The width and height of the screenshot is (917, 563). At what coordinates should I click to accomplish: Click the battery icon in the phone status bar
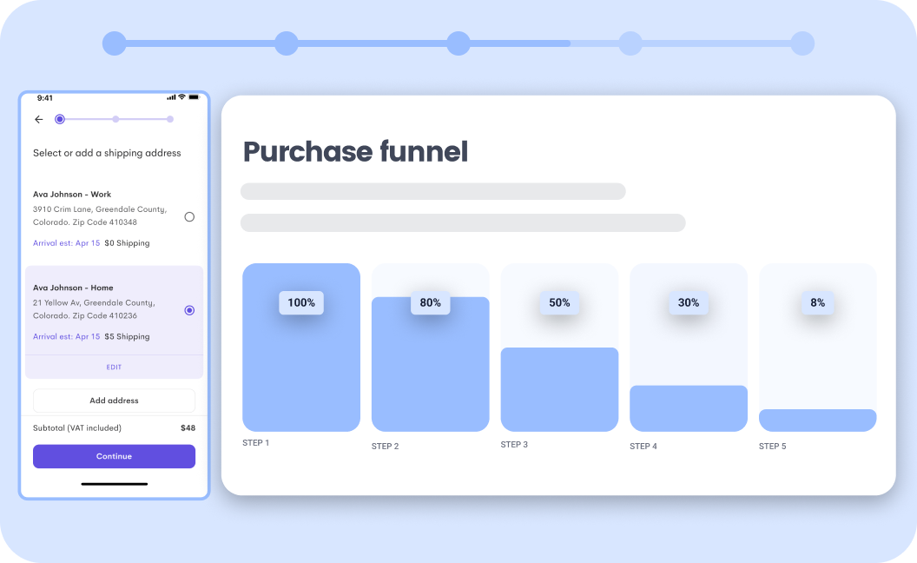pyautogui.click(x=193, y=97)
